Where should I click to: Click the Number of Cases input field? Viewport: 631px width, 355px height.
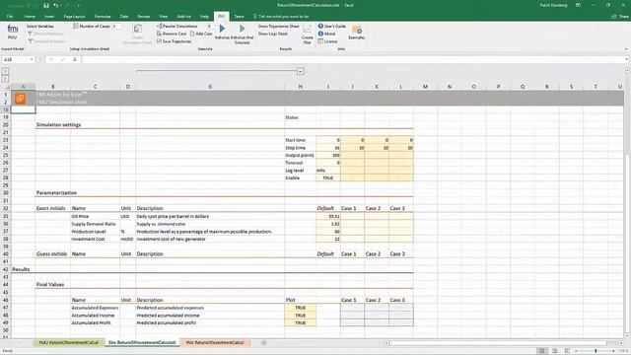tap(116, 26)
